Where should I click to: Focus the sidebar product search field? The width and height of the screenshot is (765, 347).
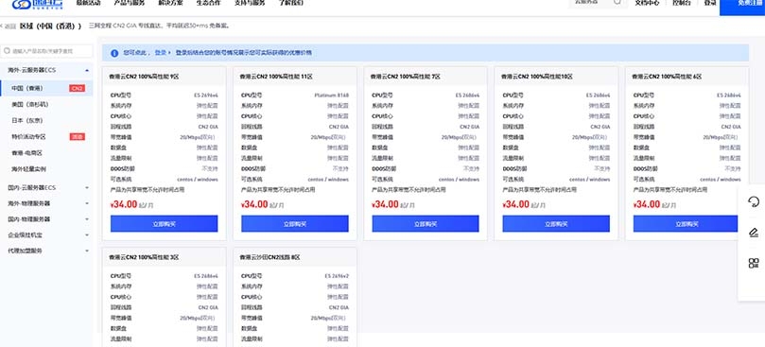click(x=47, y=51)
